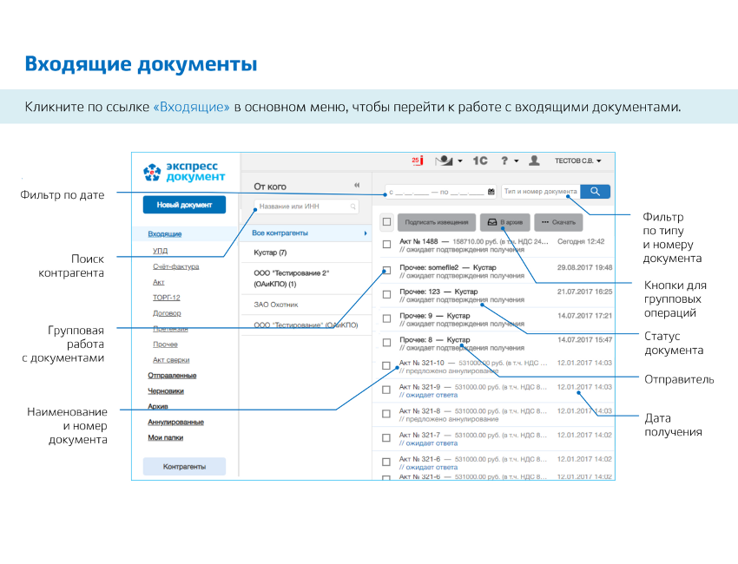Check the Акт № 321-7 document
The image size is (738, 564).
386,437
